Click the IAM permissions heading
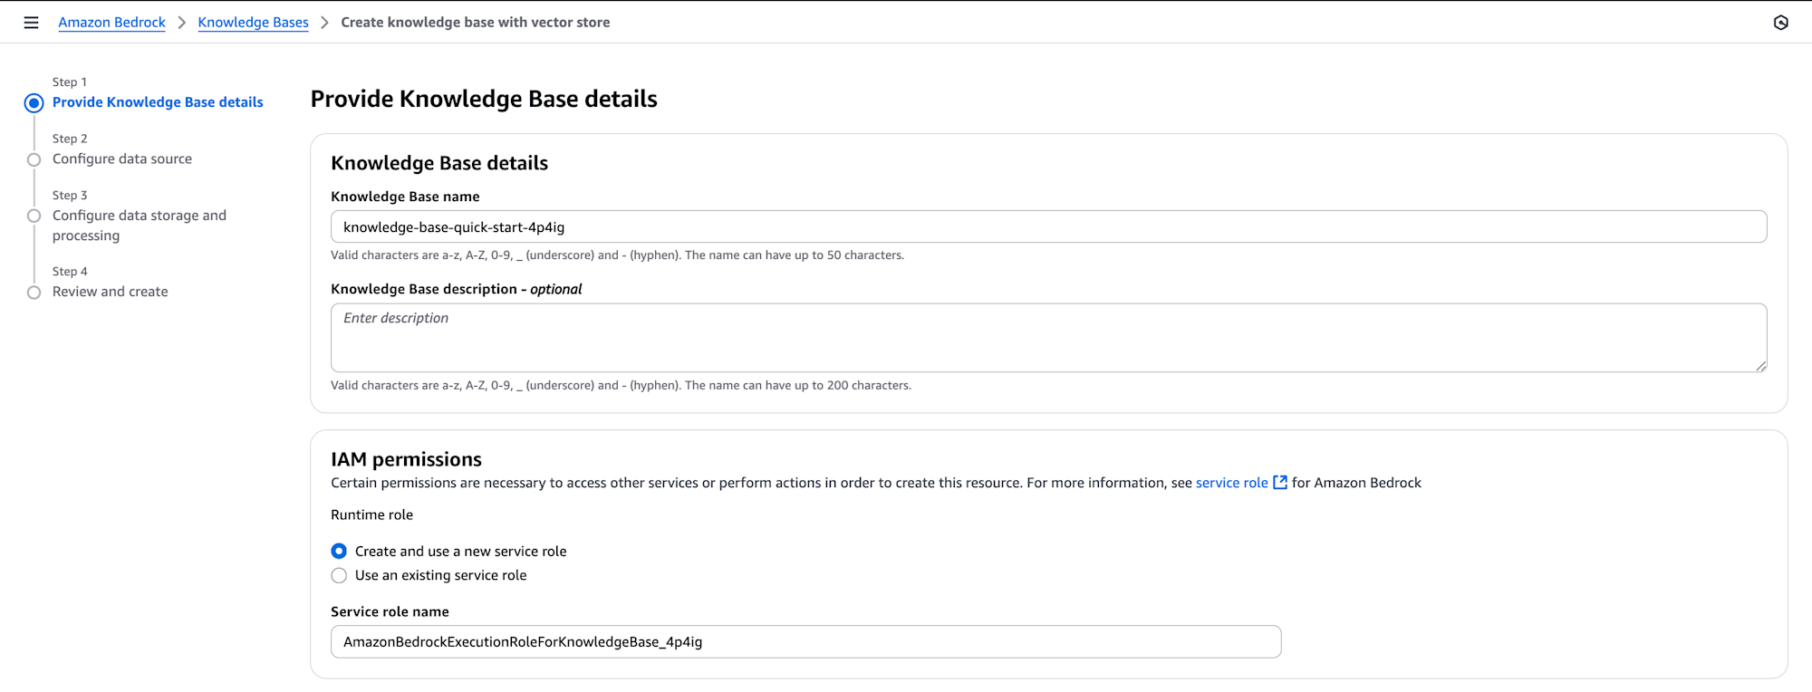 click(406, 459)
